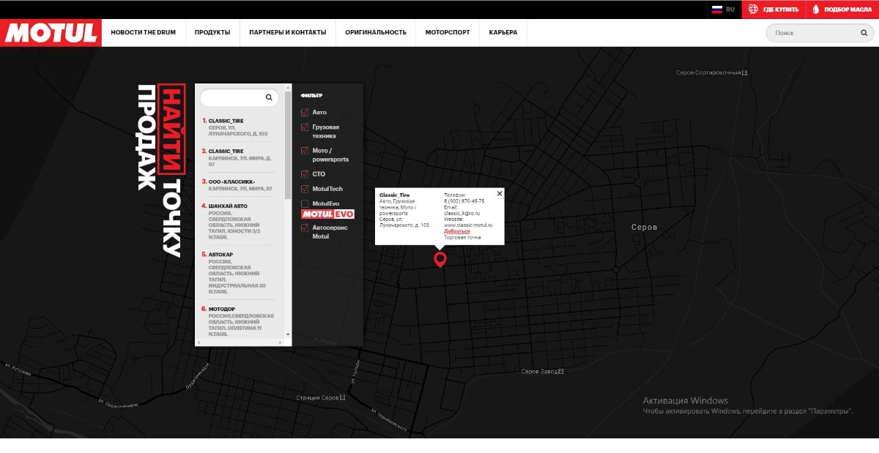Click the phone number 8 (902) 870-45-75

coord(464,201)
